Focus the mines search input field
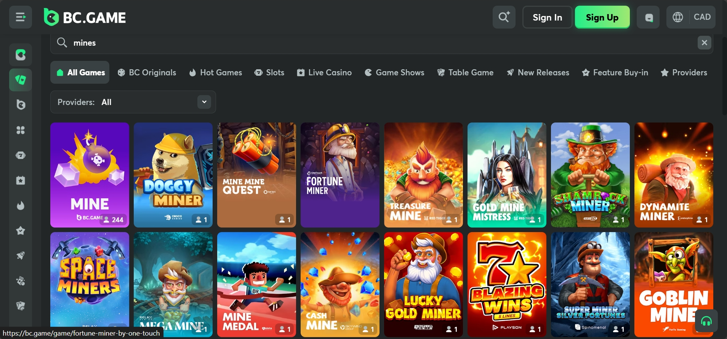 381,43
